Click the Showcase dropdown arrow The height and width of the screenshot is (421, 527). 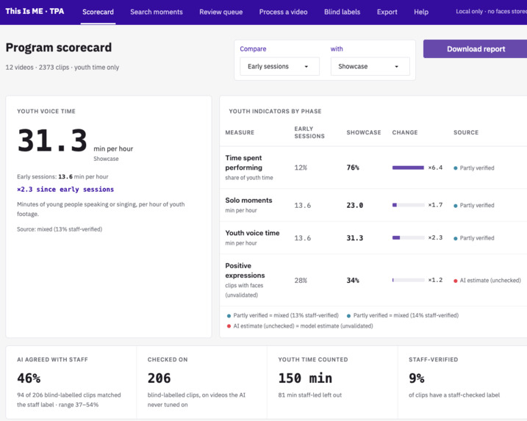point(397,67)
